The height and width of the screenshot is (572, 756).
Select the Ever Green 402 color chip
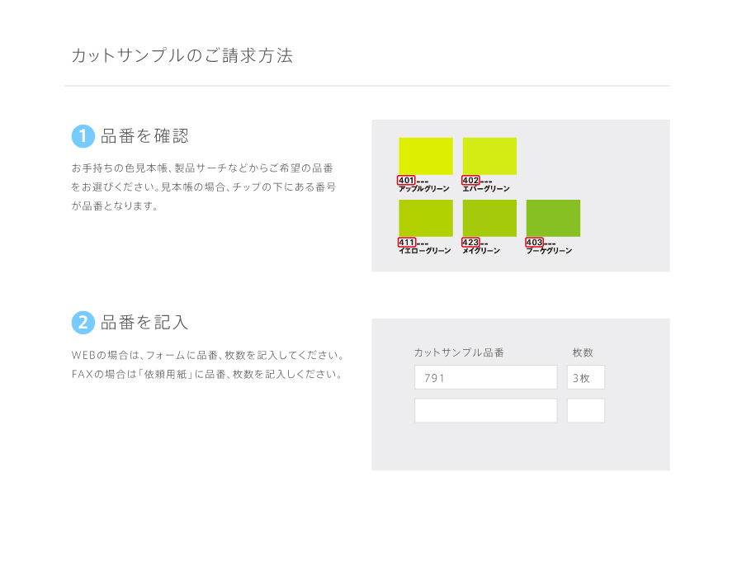tap(489, 156)
